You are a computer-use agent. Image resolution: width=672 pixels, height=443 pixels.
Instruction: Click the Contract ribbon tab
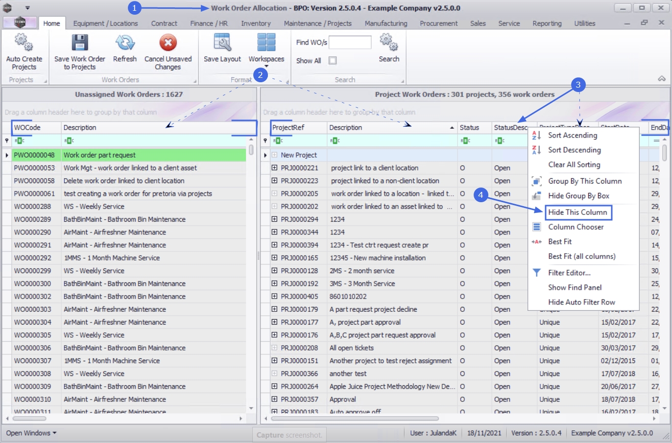164,23
